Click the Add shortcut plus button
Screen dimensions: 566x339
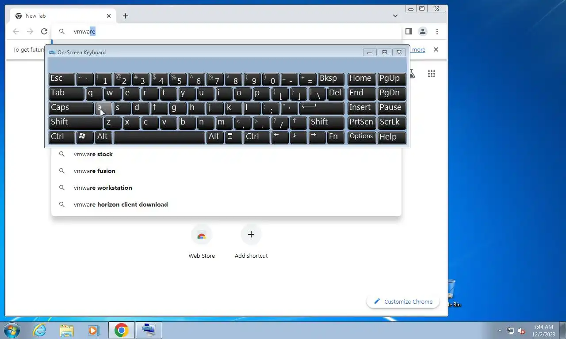[251, 234]
